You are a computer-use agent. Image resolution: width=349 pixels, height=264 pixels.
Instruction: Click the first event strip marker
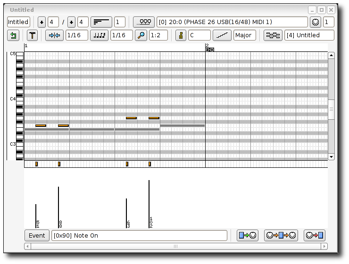tap(36, 164)
